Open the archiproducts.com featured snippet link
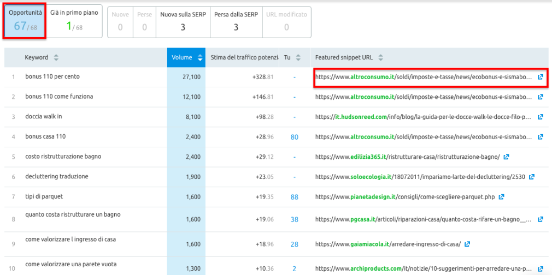Screen dimensions: 552x275 click(x=423, y=268)
